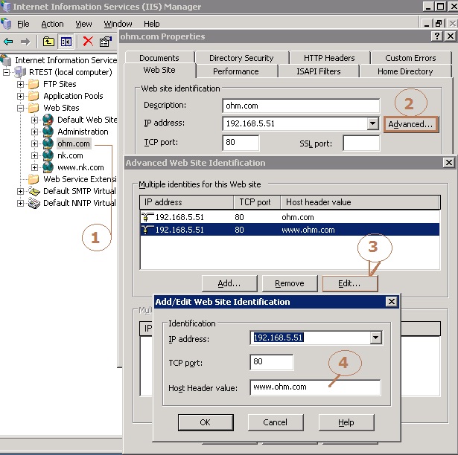Click the Advanced... button
Image resolution: width=458 pixels, height=455 pixels.
410,124
